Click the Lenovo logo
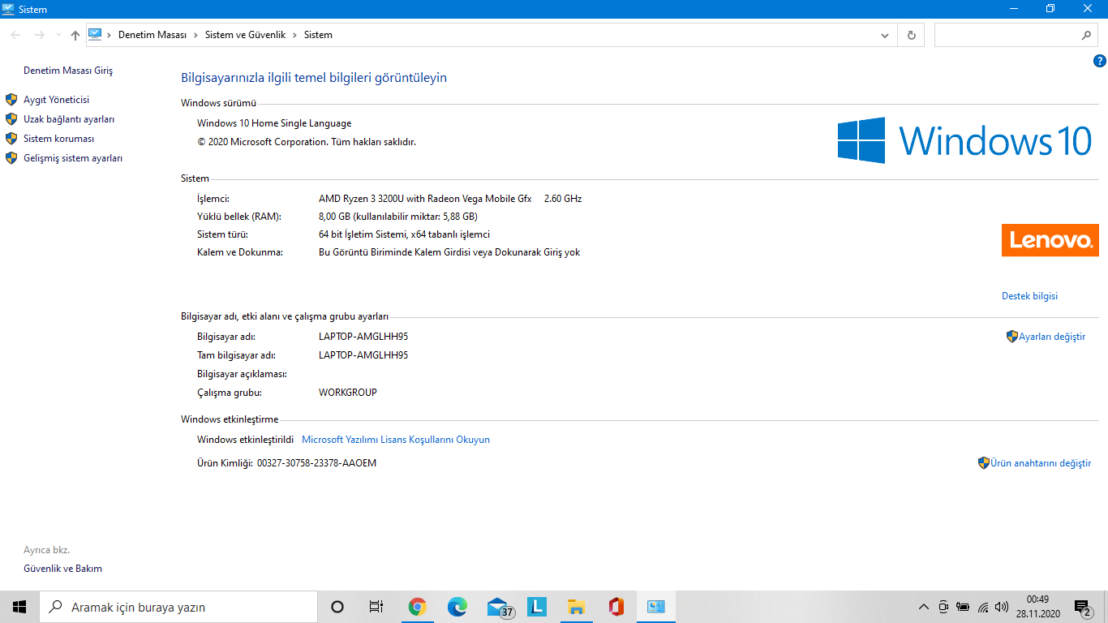This screenshot has width=1108, height=623. (x=1050, y=240)
